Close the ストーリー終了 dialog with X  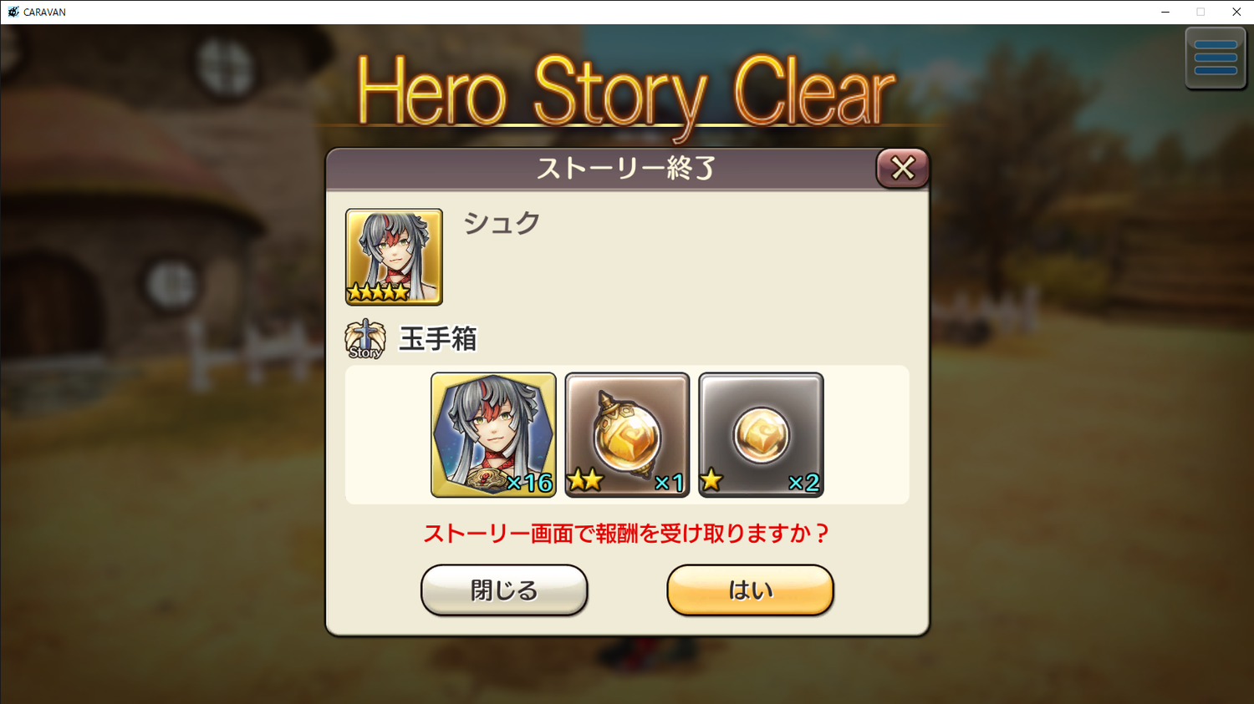pyautogui.click(x=902, y=168)
